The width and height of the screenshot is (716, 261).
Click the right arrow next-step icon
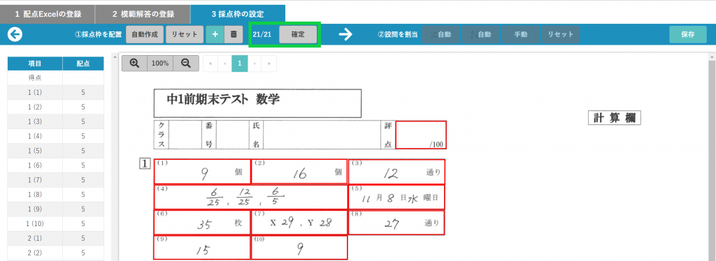345,35
